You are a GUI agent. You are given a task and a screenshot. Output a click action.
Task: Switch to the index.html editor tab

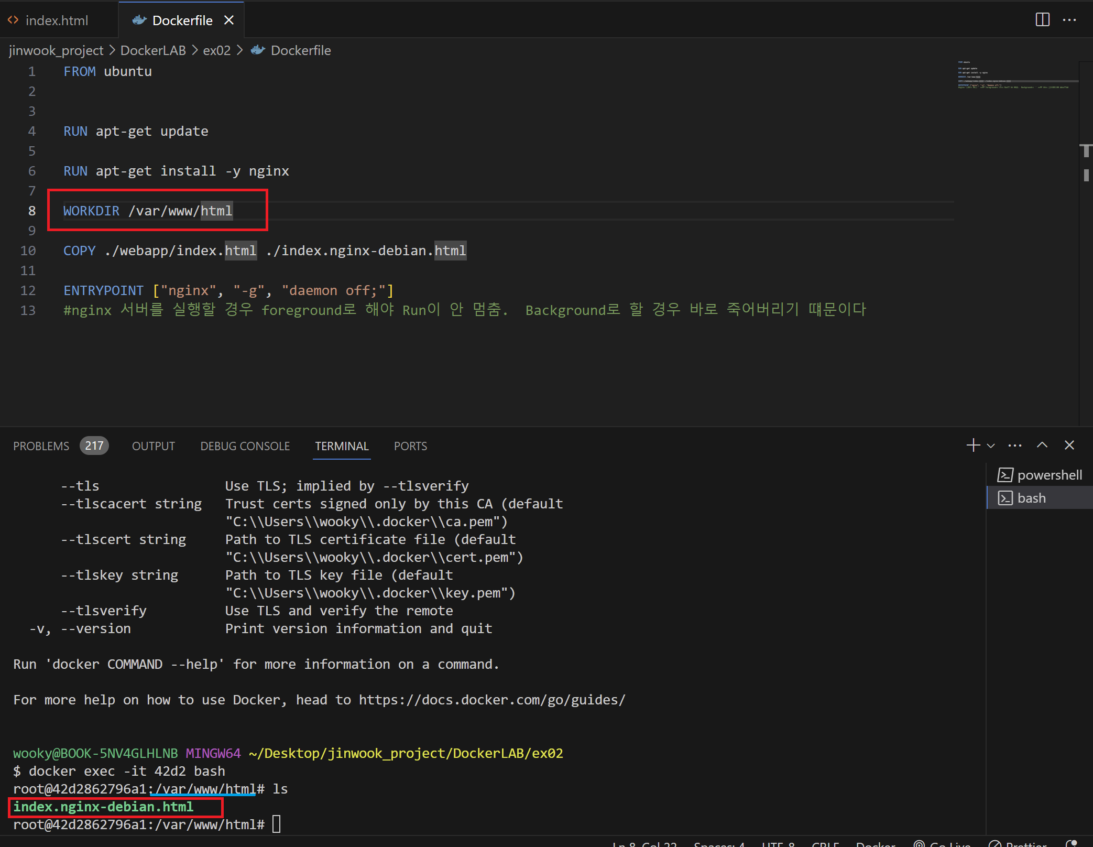point(57,20)
